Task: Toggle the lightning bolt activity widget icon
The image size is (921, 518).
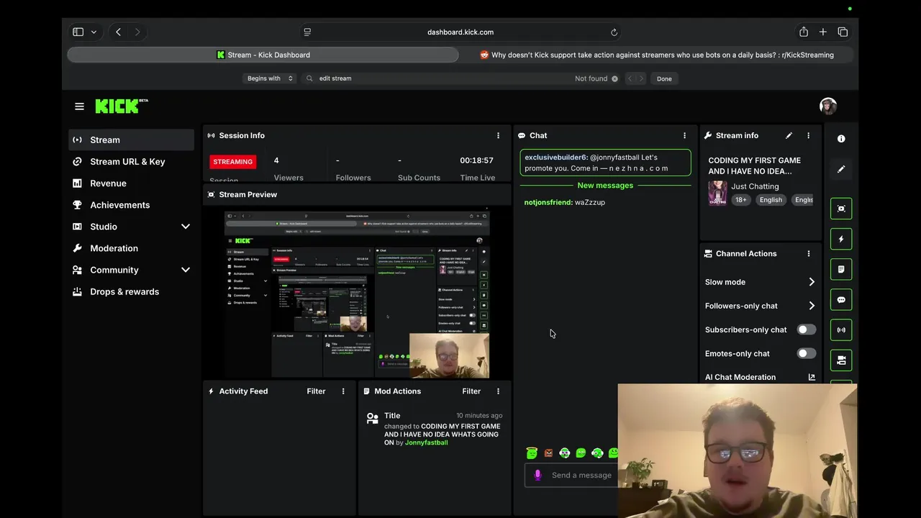Action: 841,239
